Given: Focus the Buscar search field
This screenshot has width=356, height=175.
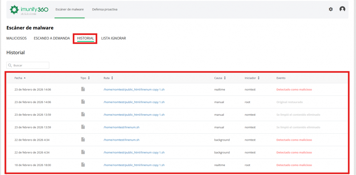Looking at the screenshot, I should (x=30, y=65).
